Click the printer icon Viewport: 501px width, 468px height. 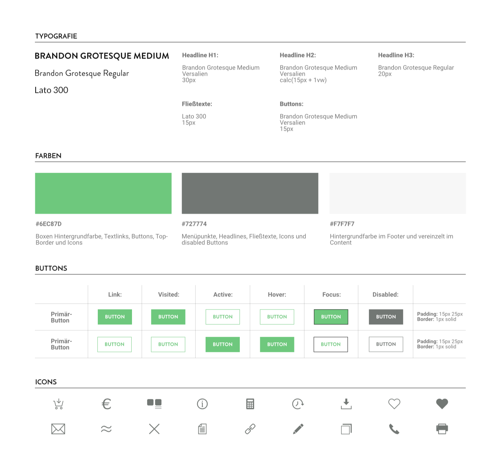442,429
